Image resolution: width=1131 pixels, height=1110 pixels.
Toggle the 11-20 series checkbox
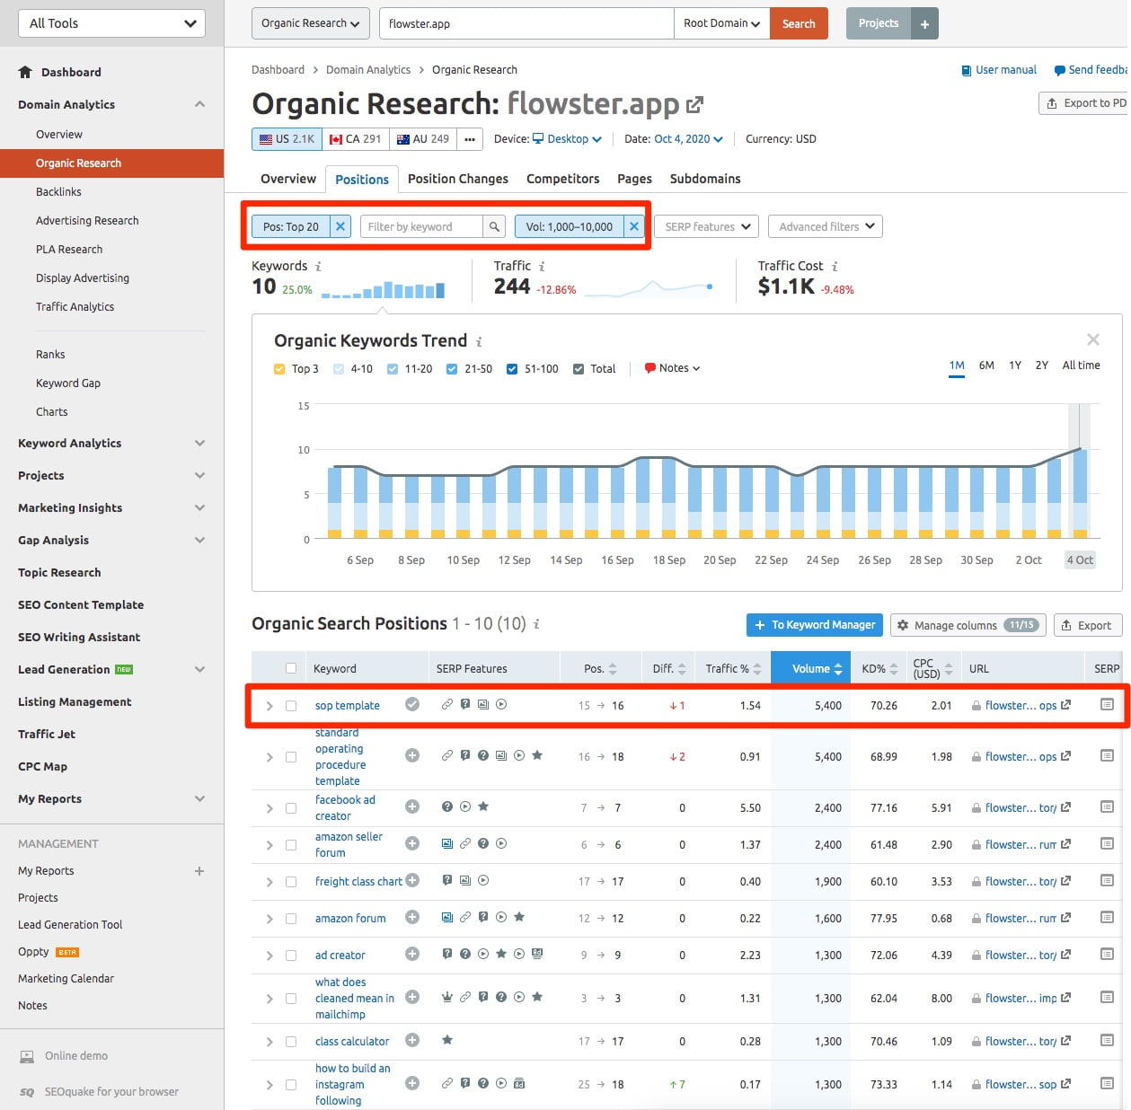point(393,369)
